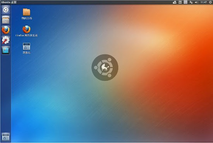Open the Ubuntu Dash home launcher
The height and width of the screenshot is (143, 213).
(x=5, y=10)
